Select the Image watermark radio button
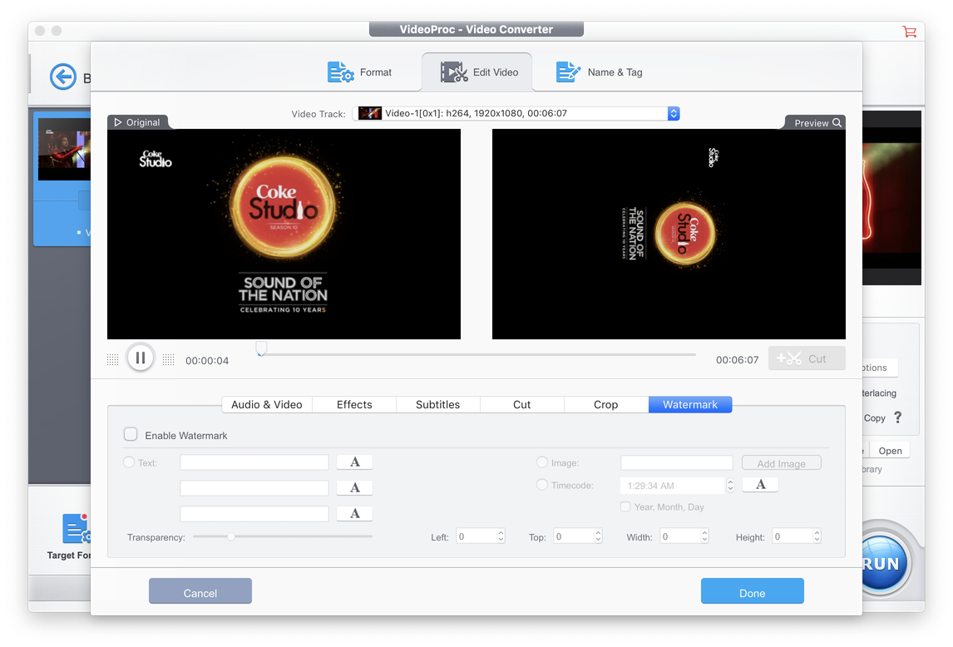Screen dimensions: 953x647 [542, 462]
